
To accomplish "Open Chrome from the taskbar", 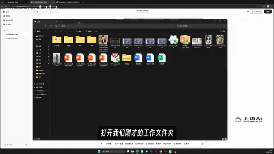I will [161, 151].
